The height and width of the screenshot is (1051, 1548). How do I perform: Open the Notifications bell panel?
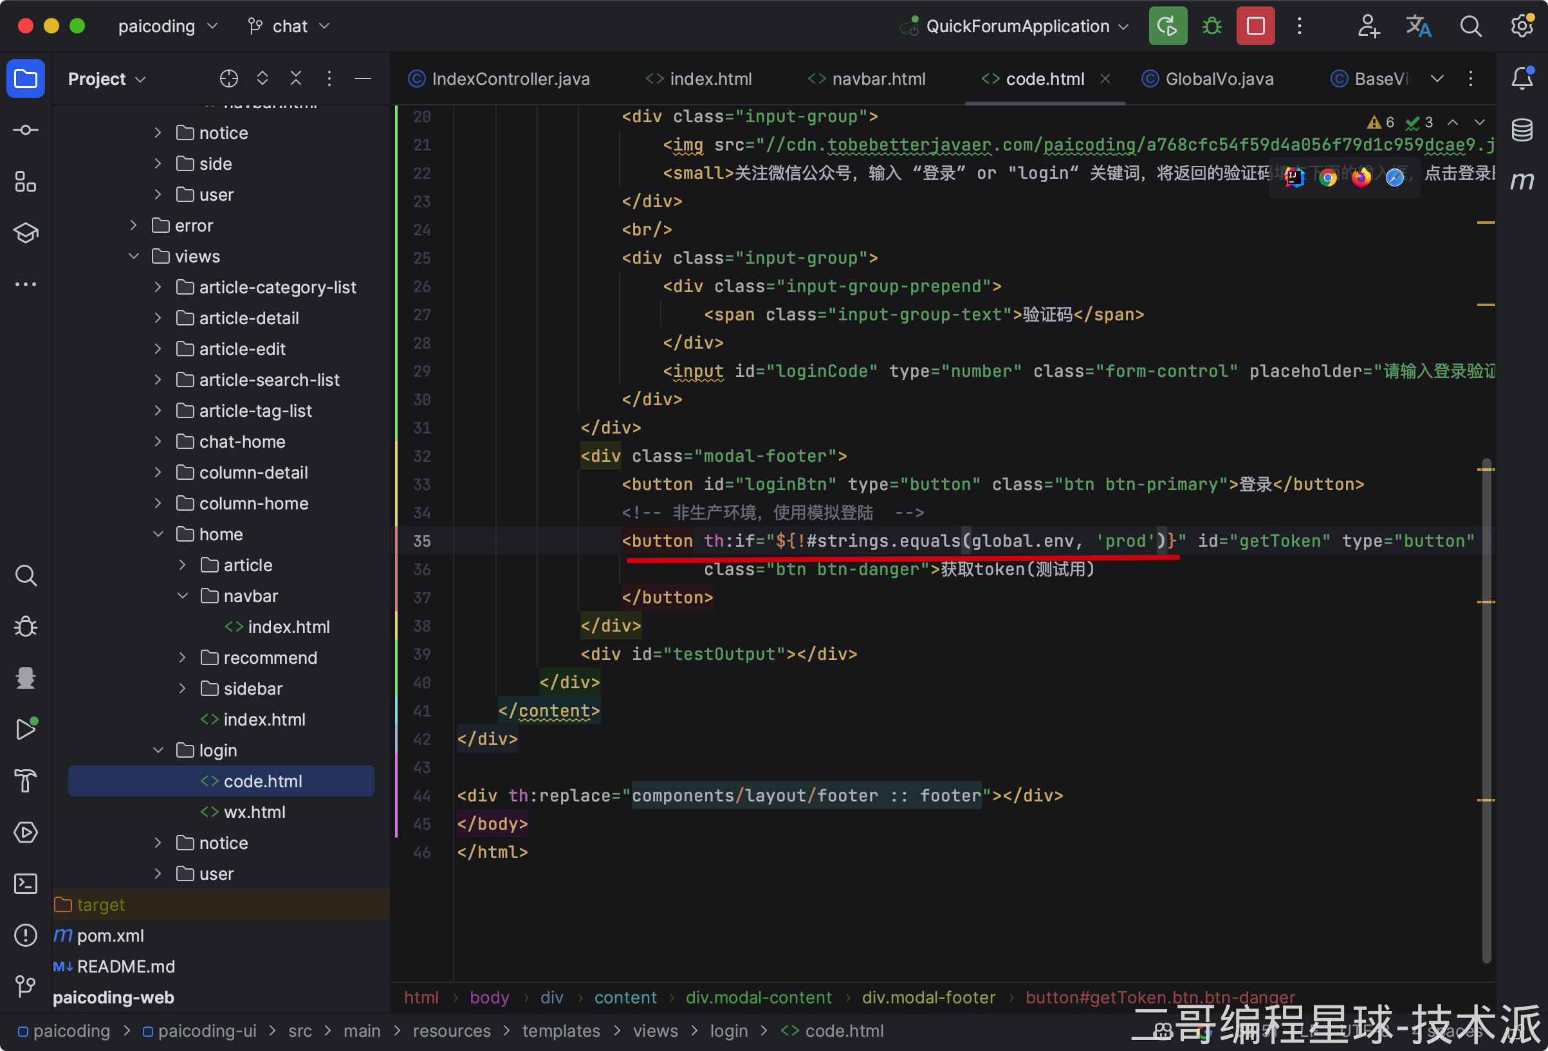point(1522,78)
